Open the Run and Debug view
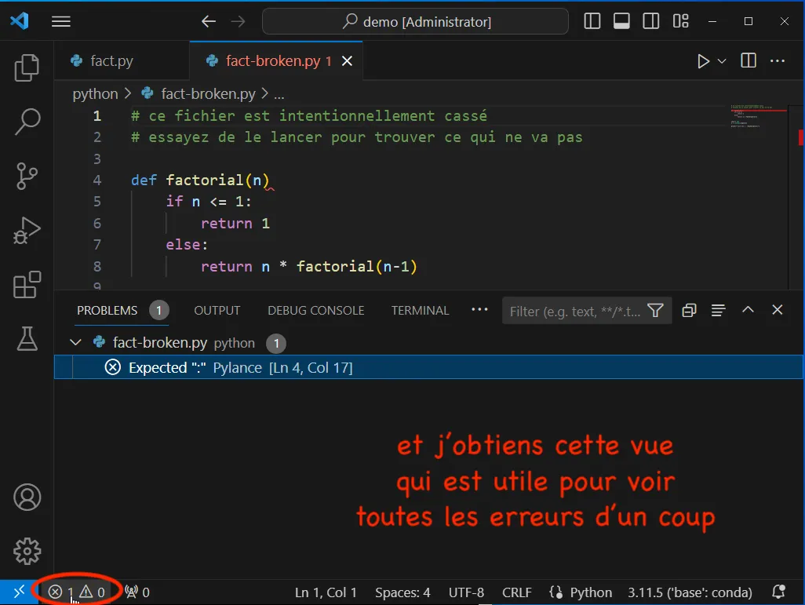Image resolution: width=805 pixels, height=605 pixels. pyautogui.click(x=27, y=231)
